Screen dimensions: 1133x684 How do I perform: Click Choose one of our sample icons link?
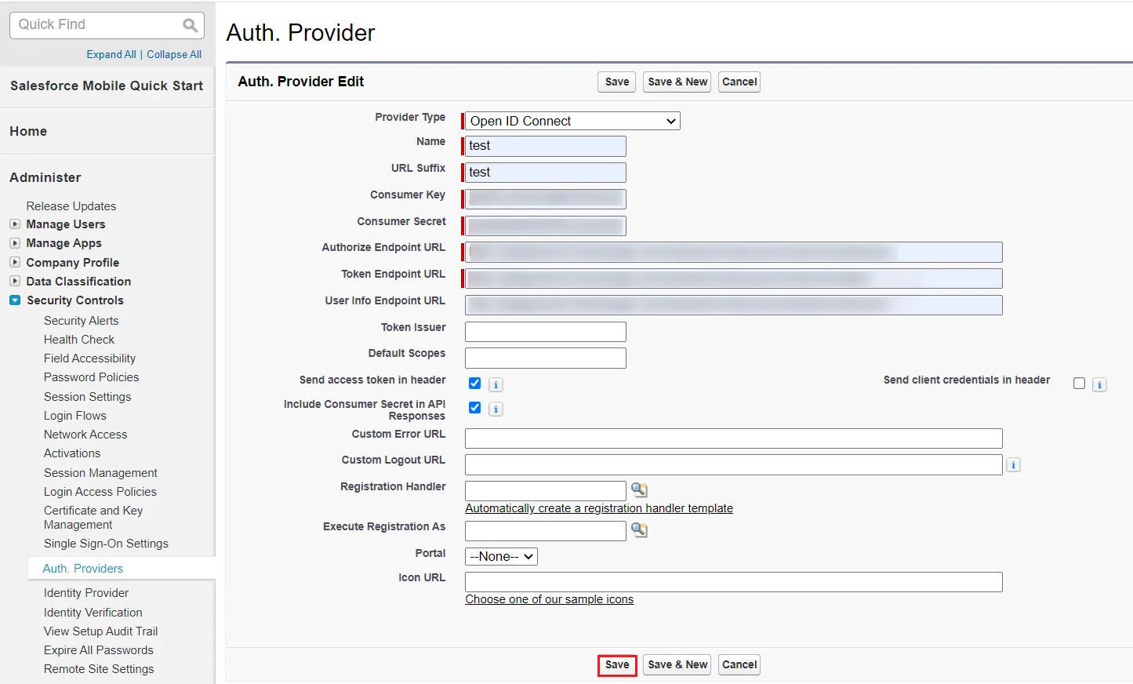pyautogui.click(x=549, y=599)
